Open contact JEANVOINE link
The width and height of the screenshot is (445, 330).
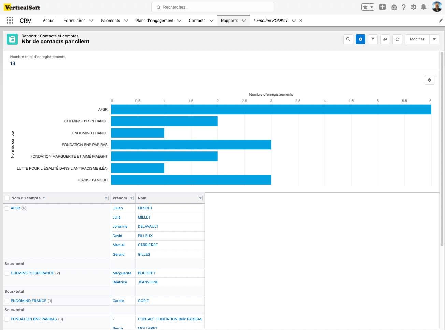click(148, 282)
